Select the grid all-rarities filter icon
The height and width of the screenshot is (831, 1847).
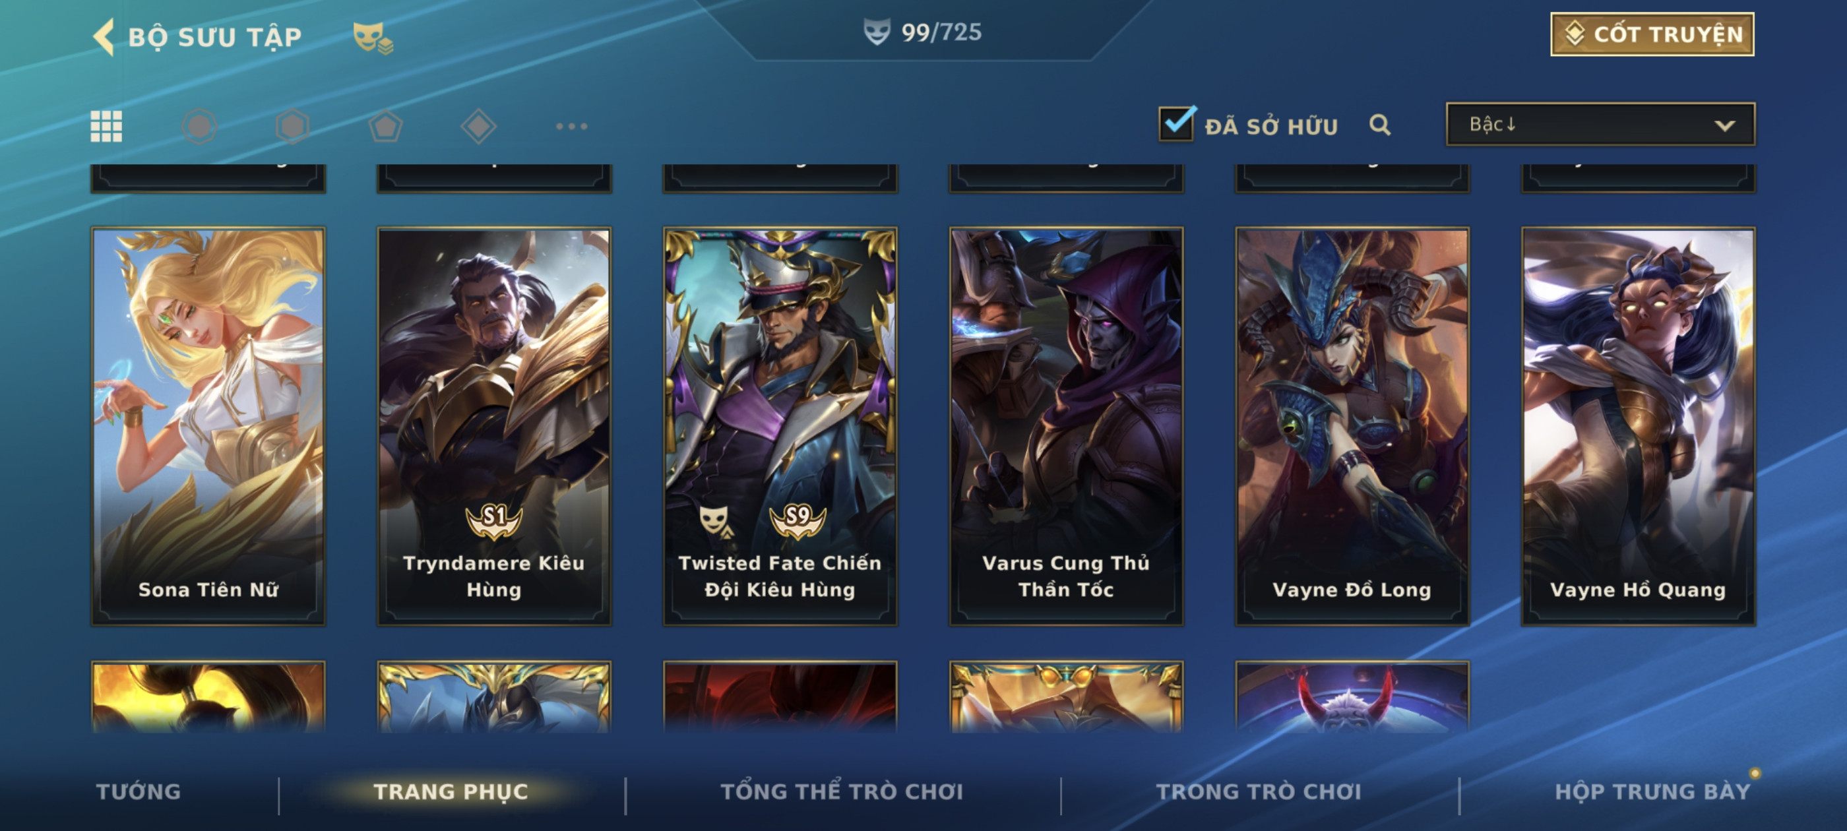click(106, 126)
